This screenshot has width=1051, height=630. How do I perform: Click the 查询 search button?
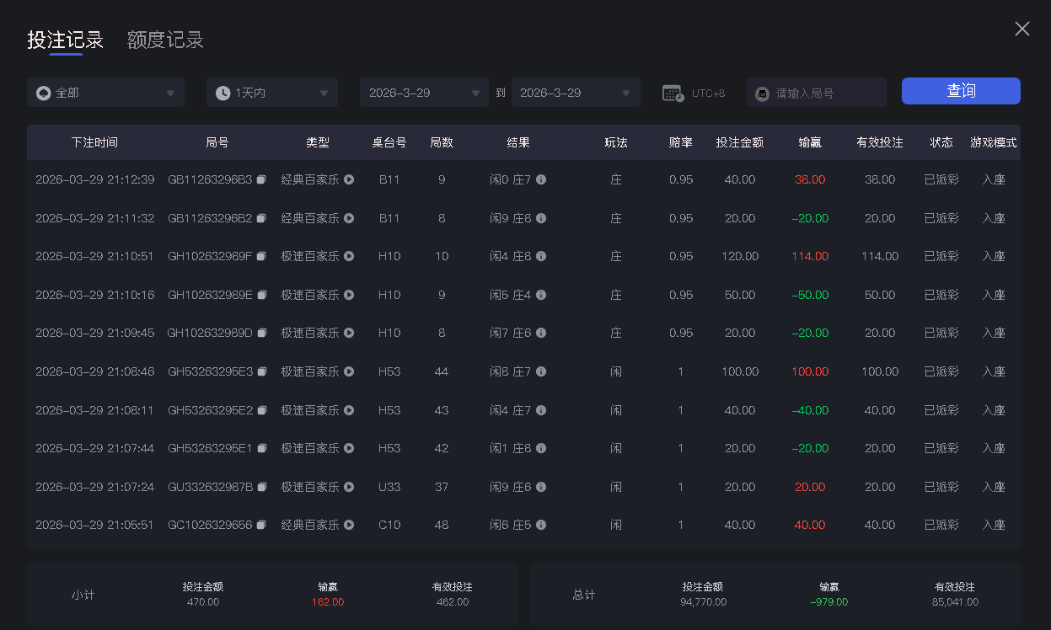pyautogui.click(x=961, y=91)
